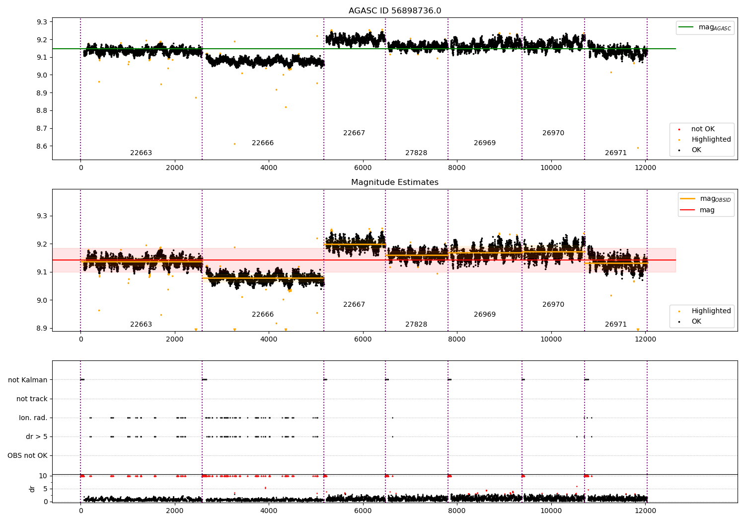The image size is (745, 522).
Task: Click obsid label 27828 in AGASC ID plot
Action: coord(416,153)
